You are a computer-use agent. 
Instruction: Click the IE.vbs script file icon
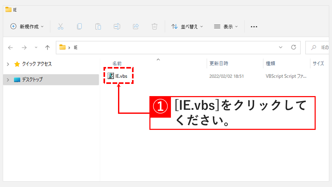pyautogui.click(x=111, y=76)
